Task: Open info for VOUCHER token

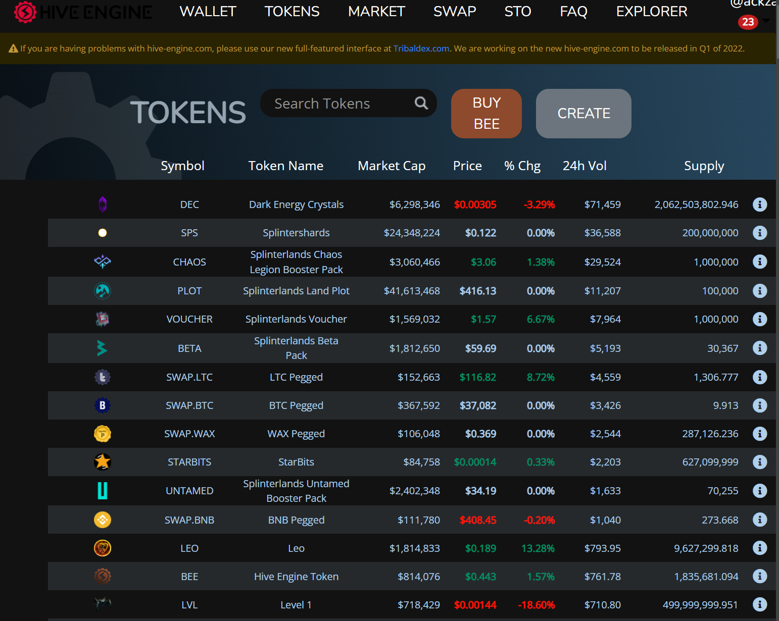Action: [759, 319]
